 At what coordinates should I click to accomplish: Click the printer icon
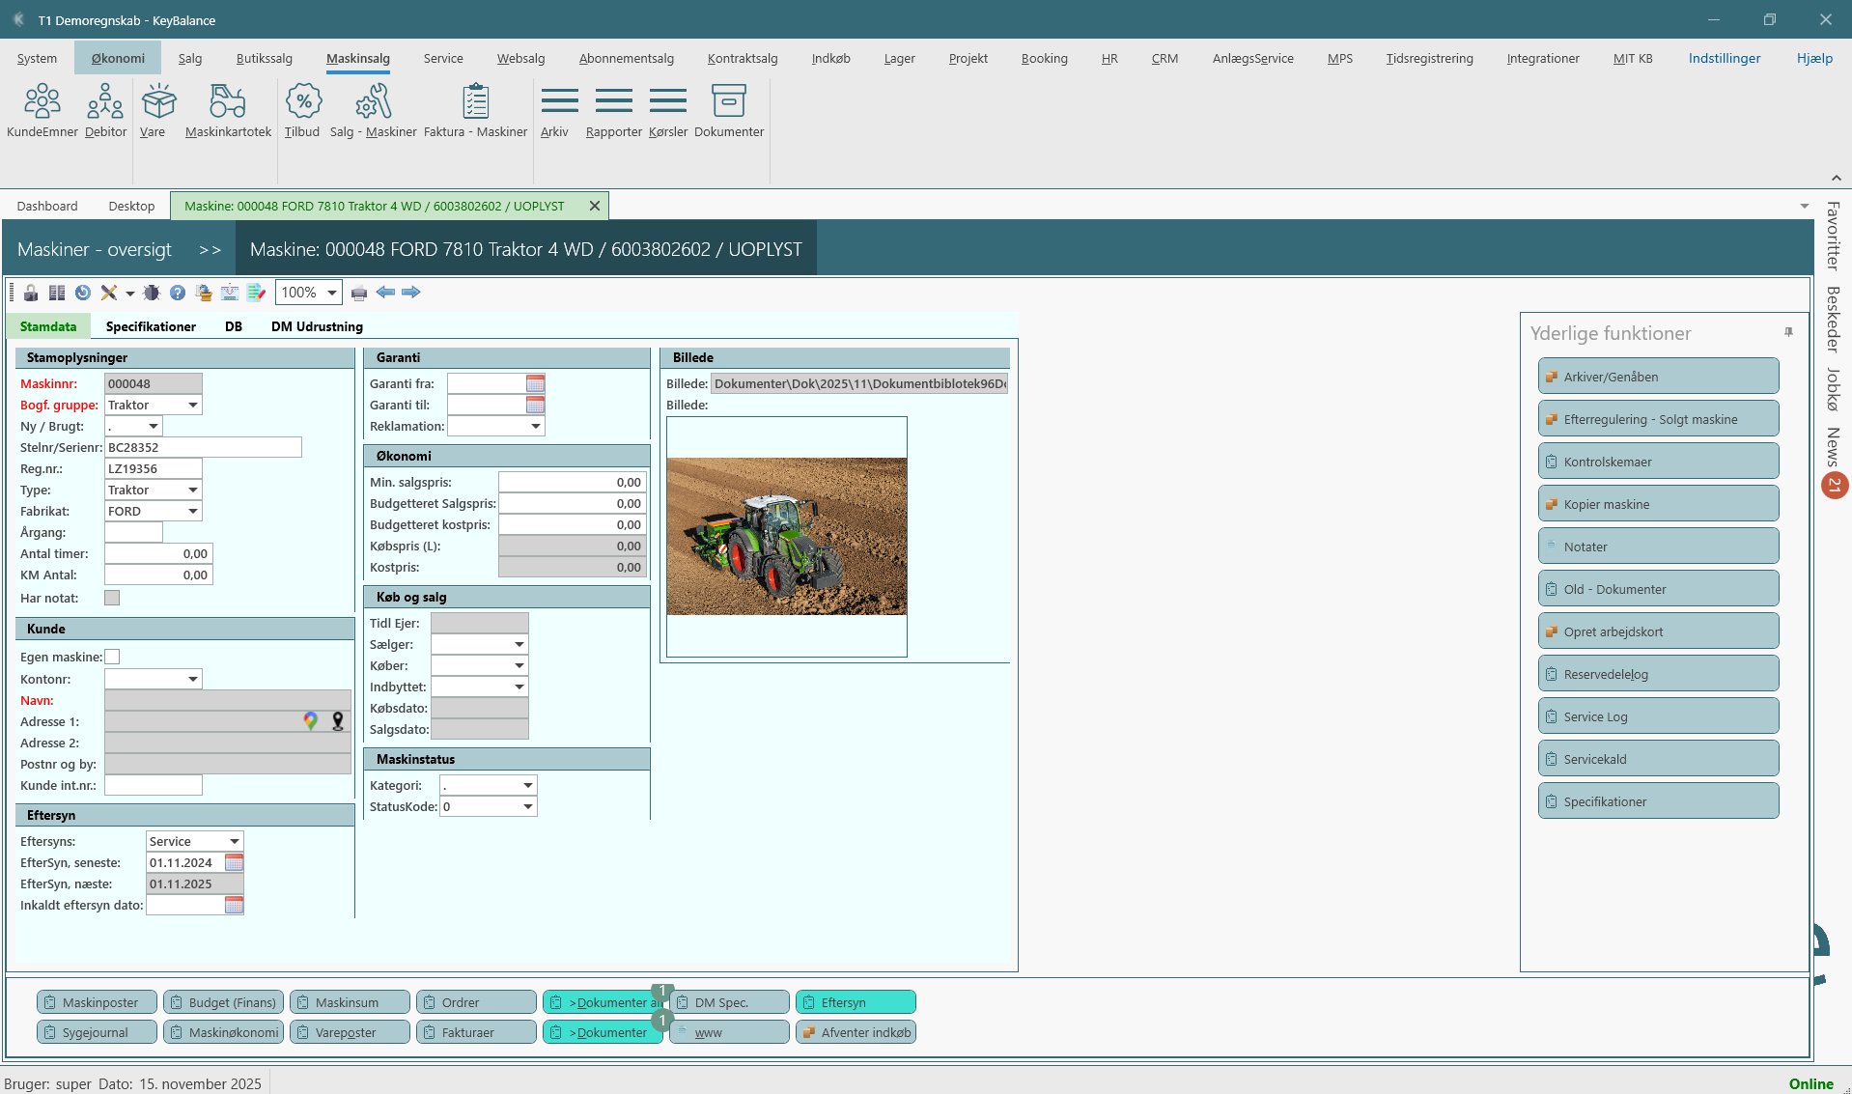359,293
